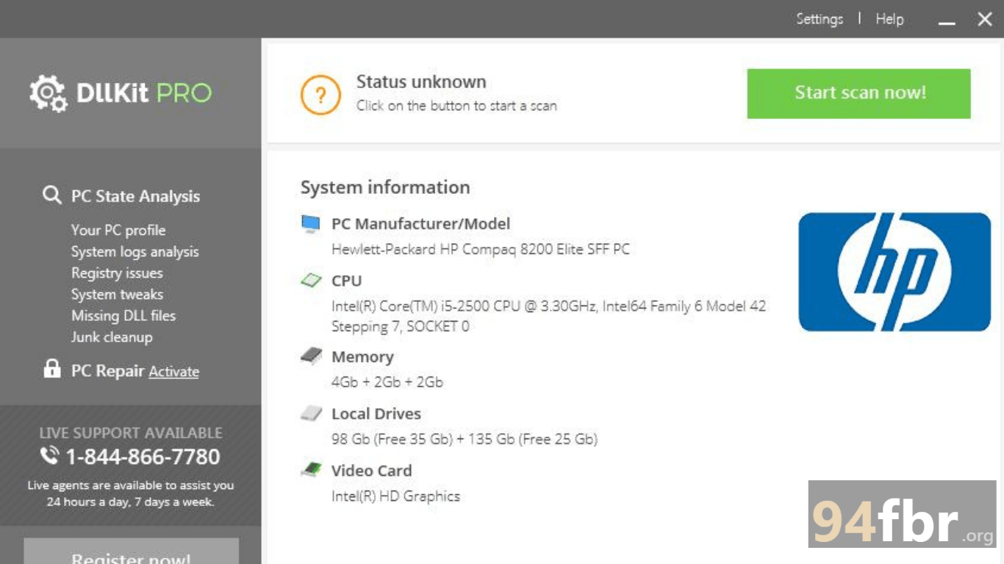The height and width of the screenshot is (564, 1004).
Task: Click the LIVE SUPPORT AVAILABLE heading
Action: click(x=131, y=433)
